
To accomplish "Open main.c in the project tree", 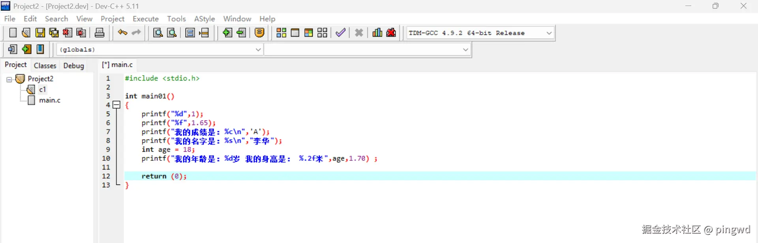I will pyautogui.click(x=50, y=100).
